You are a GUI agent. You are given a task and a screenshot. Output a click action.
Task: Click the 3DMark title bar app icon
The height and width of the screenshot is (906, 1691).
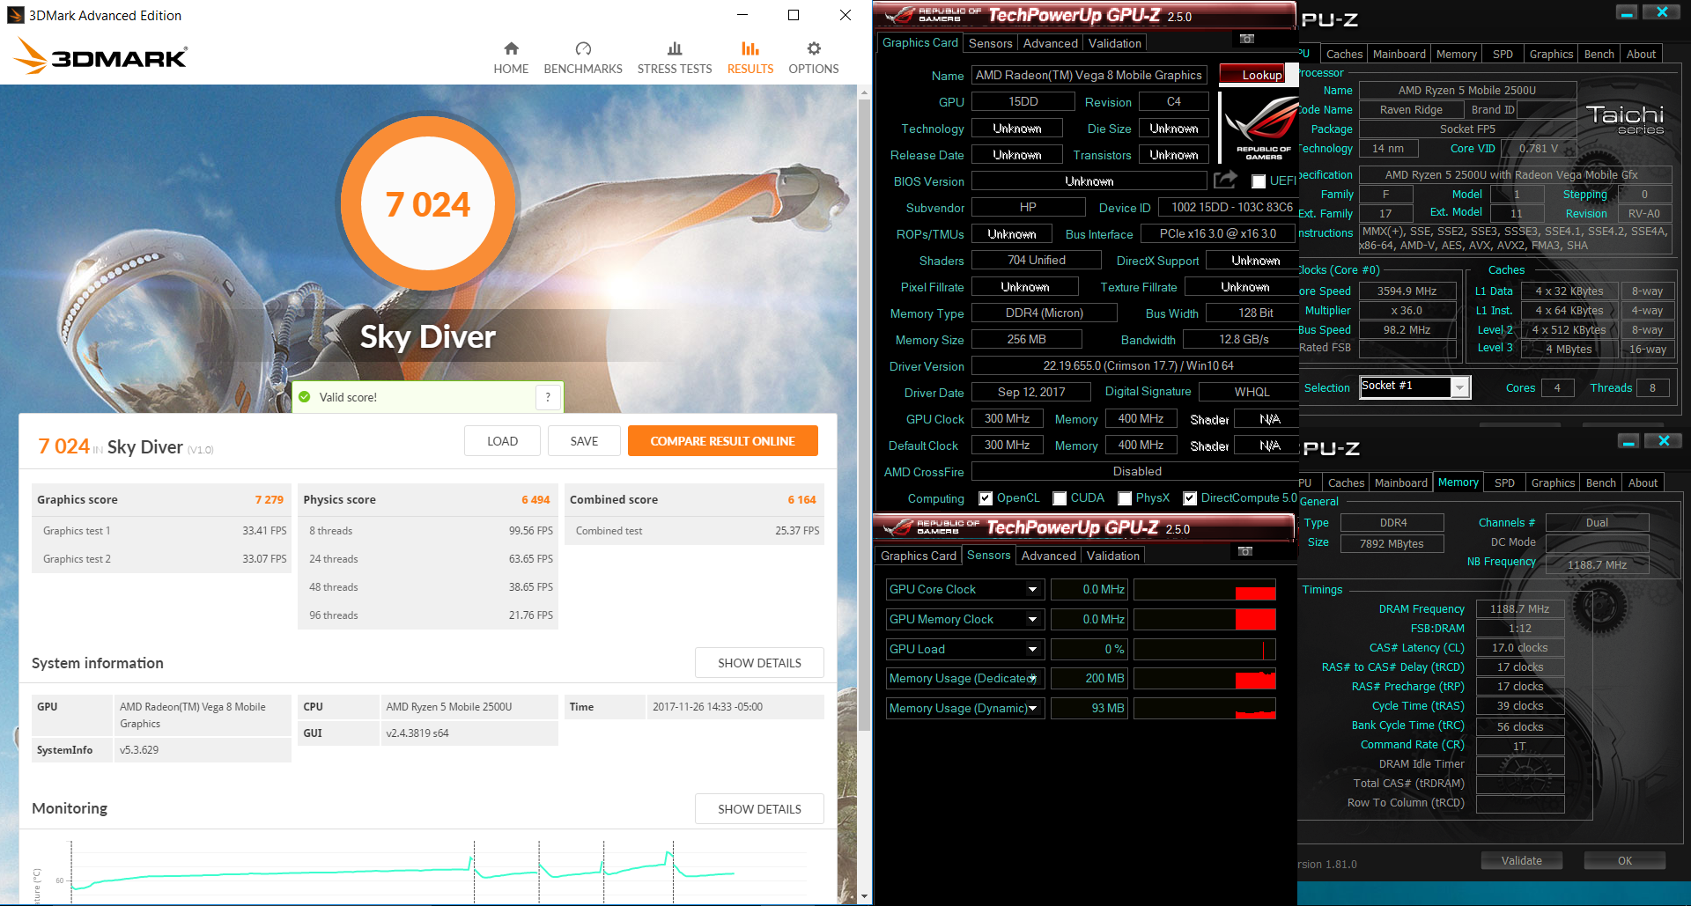[x=15, y=15]
